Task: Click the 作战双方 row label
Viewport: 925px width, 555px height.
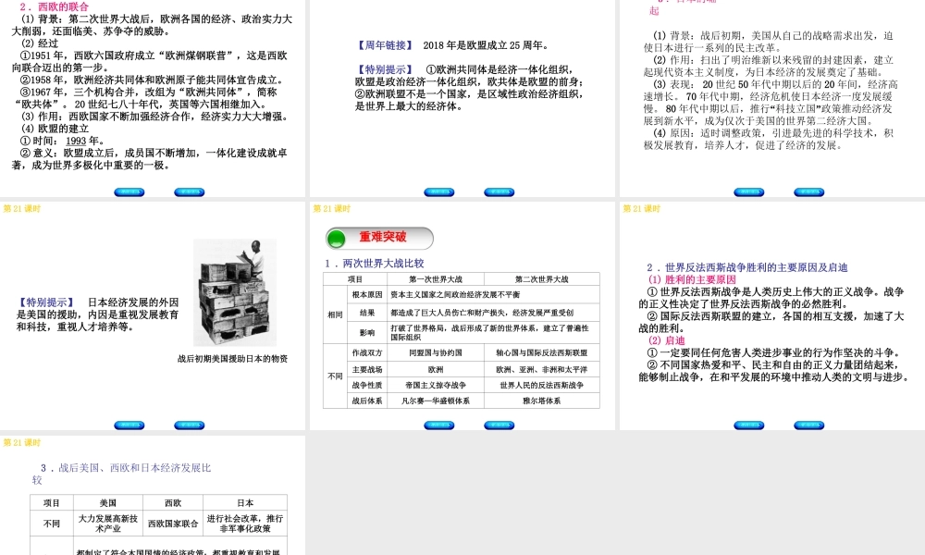Action: [367, 352]
